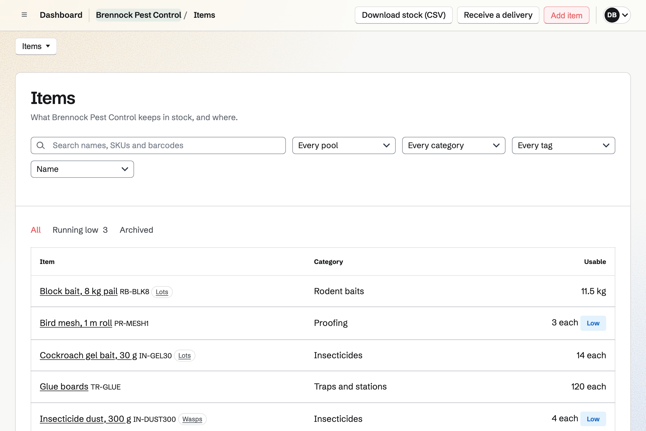646x431 pixels.
Task: Click the Item column header
Action: point(47,262)
